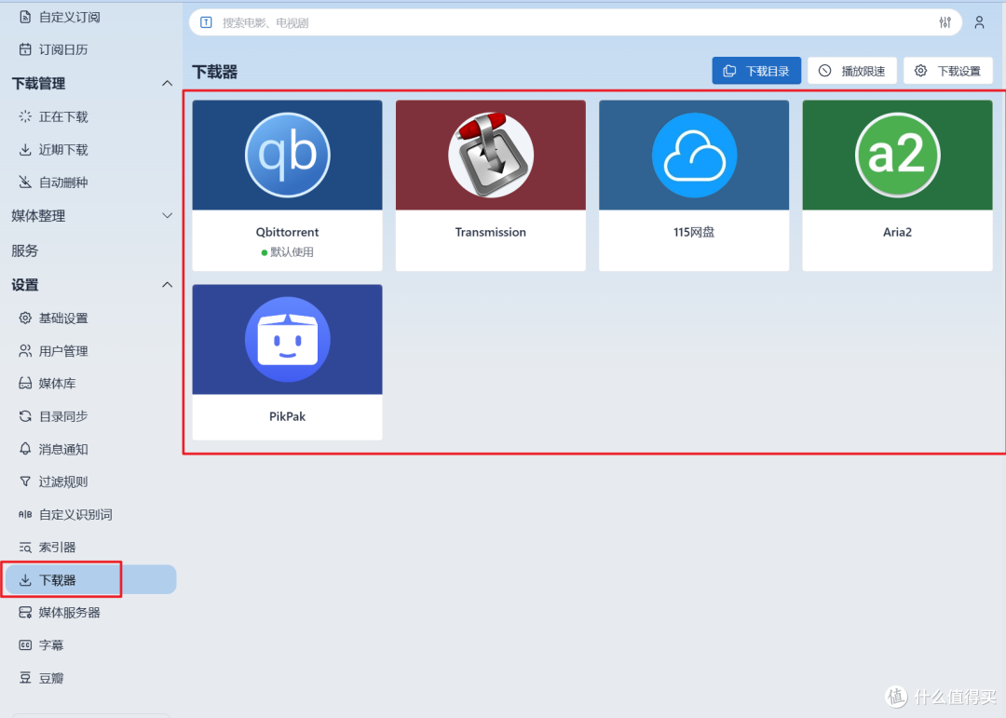This screenshot has height=718, width=1006.
Task: Collapse the 下载管理 section chevron
Action: (167, 84)
